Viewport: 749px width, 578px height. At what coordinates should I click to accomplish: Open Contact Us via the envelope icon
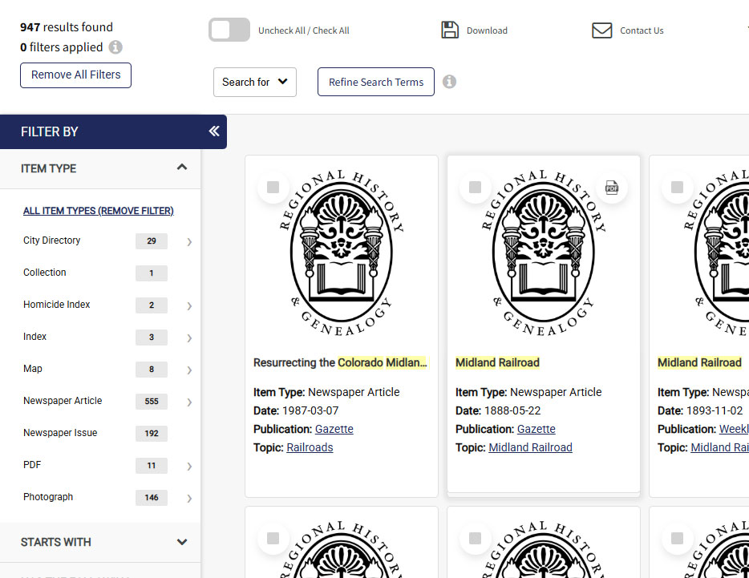(602, 30)
